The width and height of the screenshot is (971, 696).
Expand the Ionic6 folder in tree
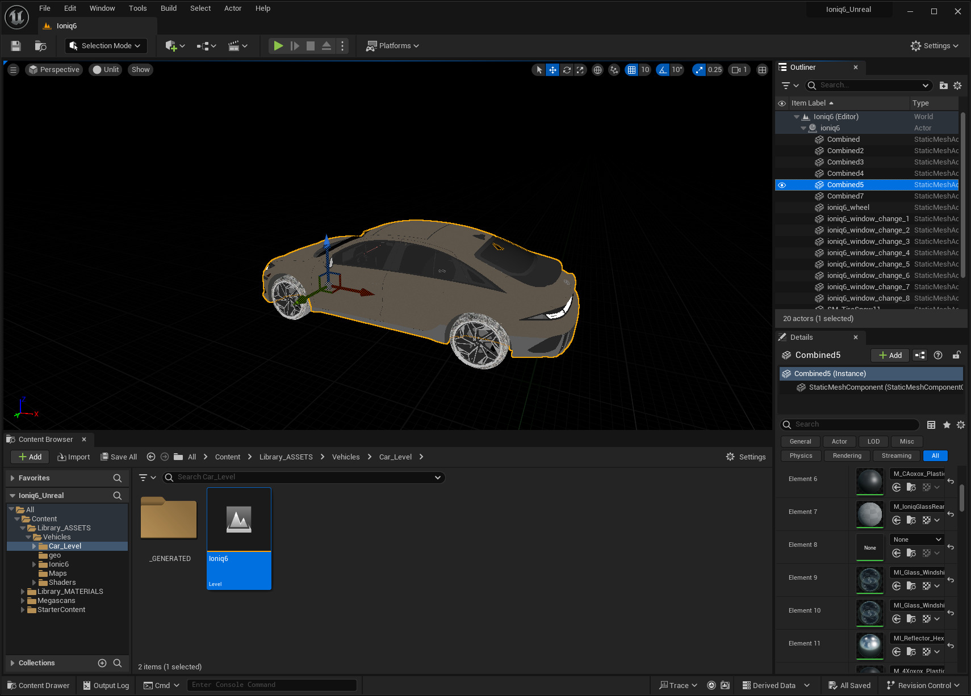coord(34,564)
